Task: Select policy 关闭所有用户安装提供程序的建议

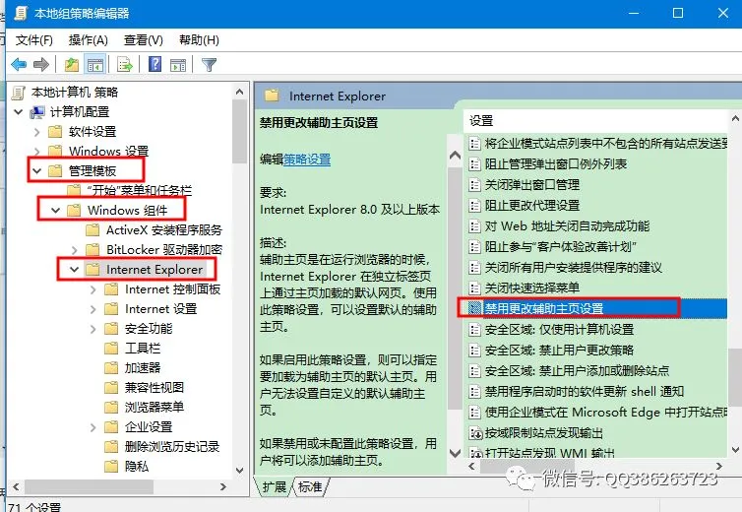Action: point(573,268)
